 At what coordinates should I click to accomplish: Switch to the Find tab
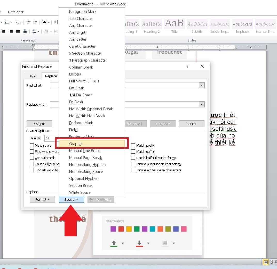(x=33, y=76)
